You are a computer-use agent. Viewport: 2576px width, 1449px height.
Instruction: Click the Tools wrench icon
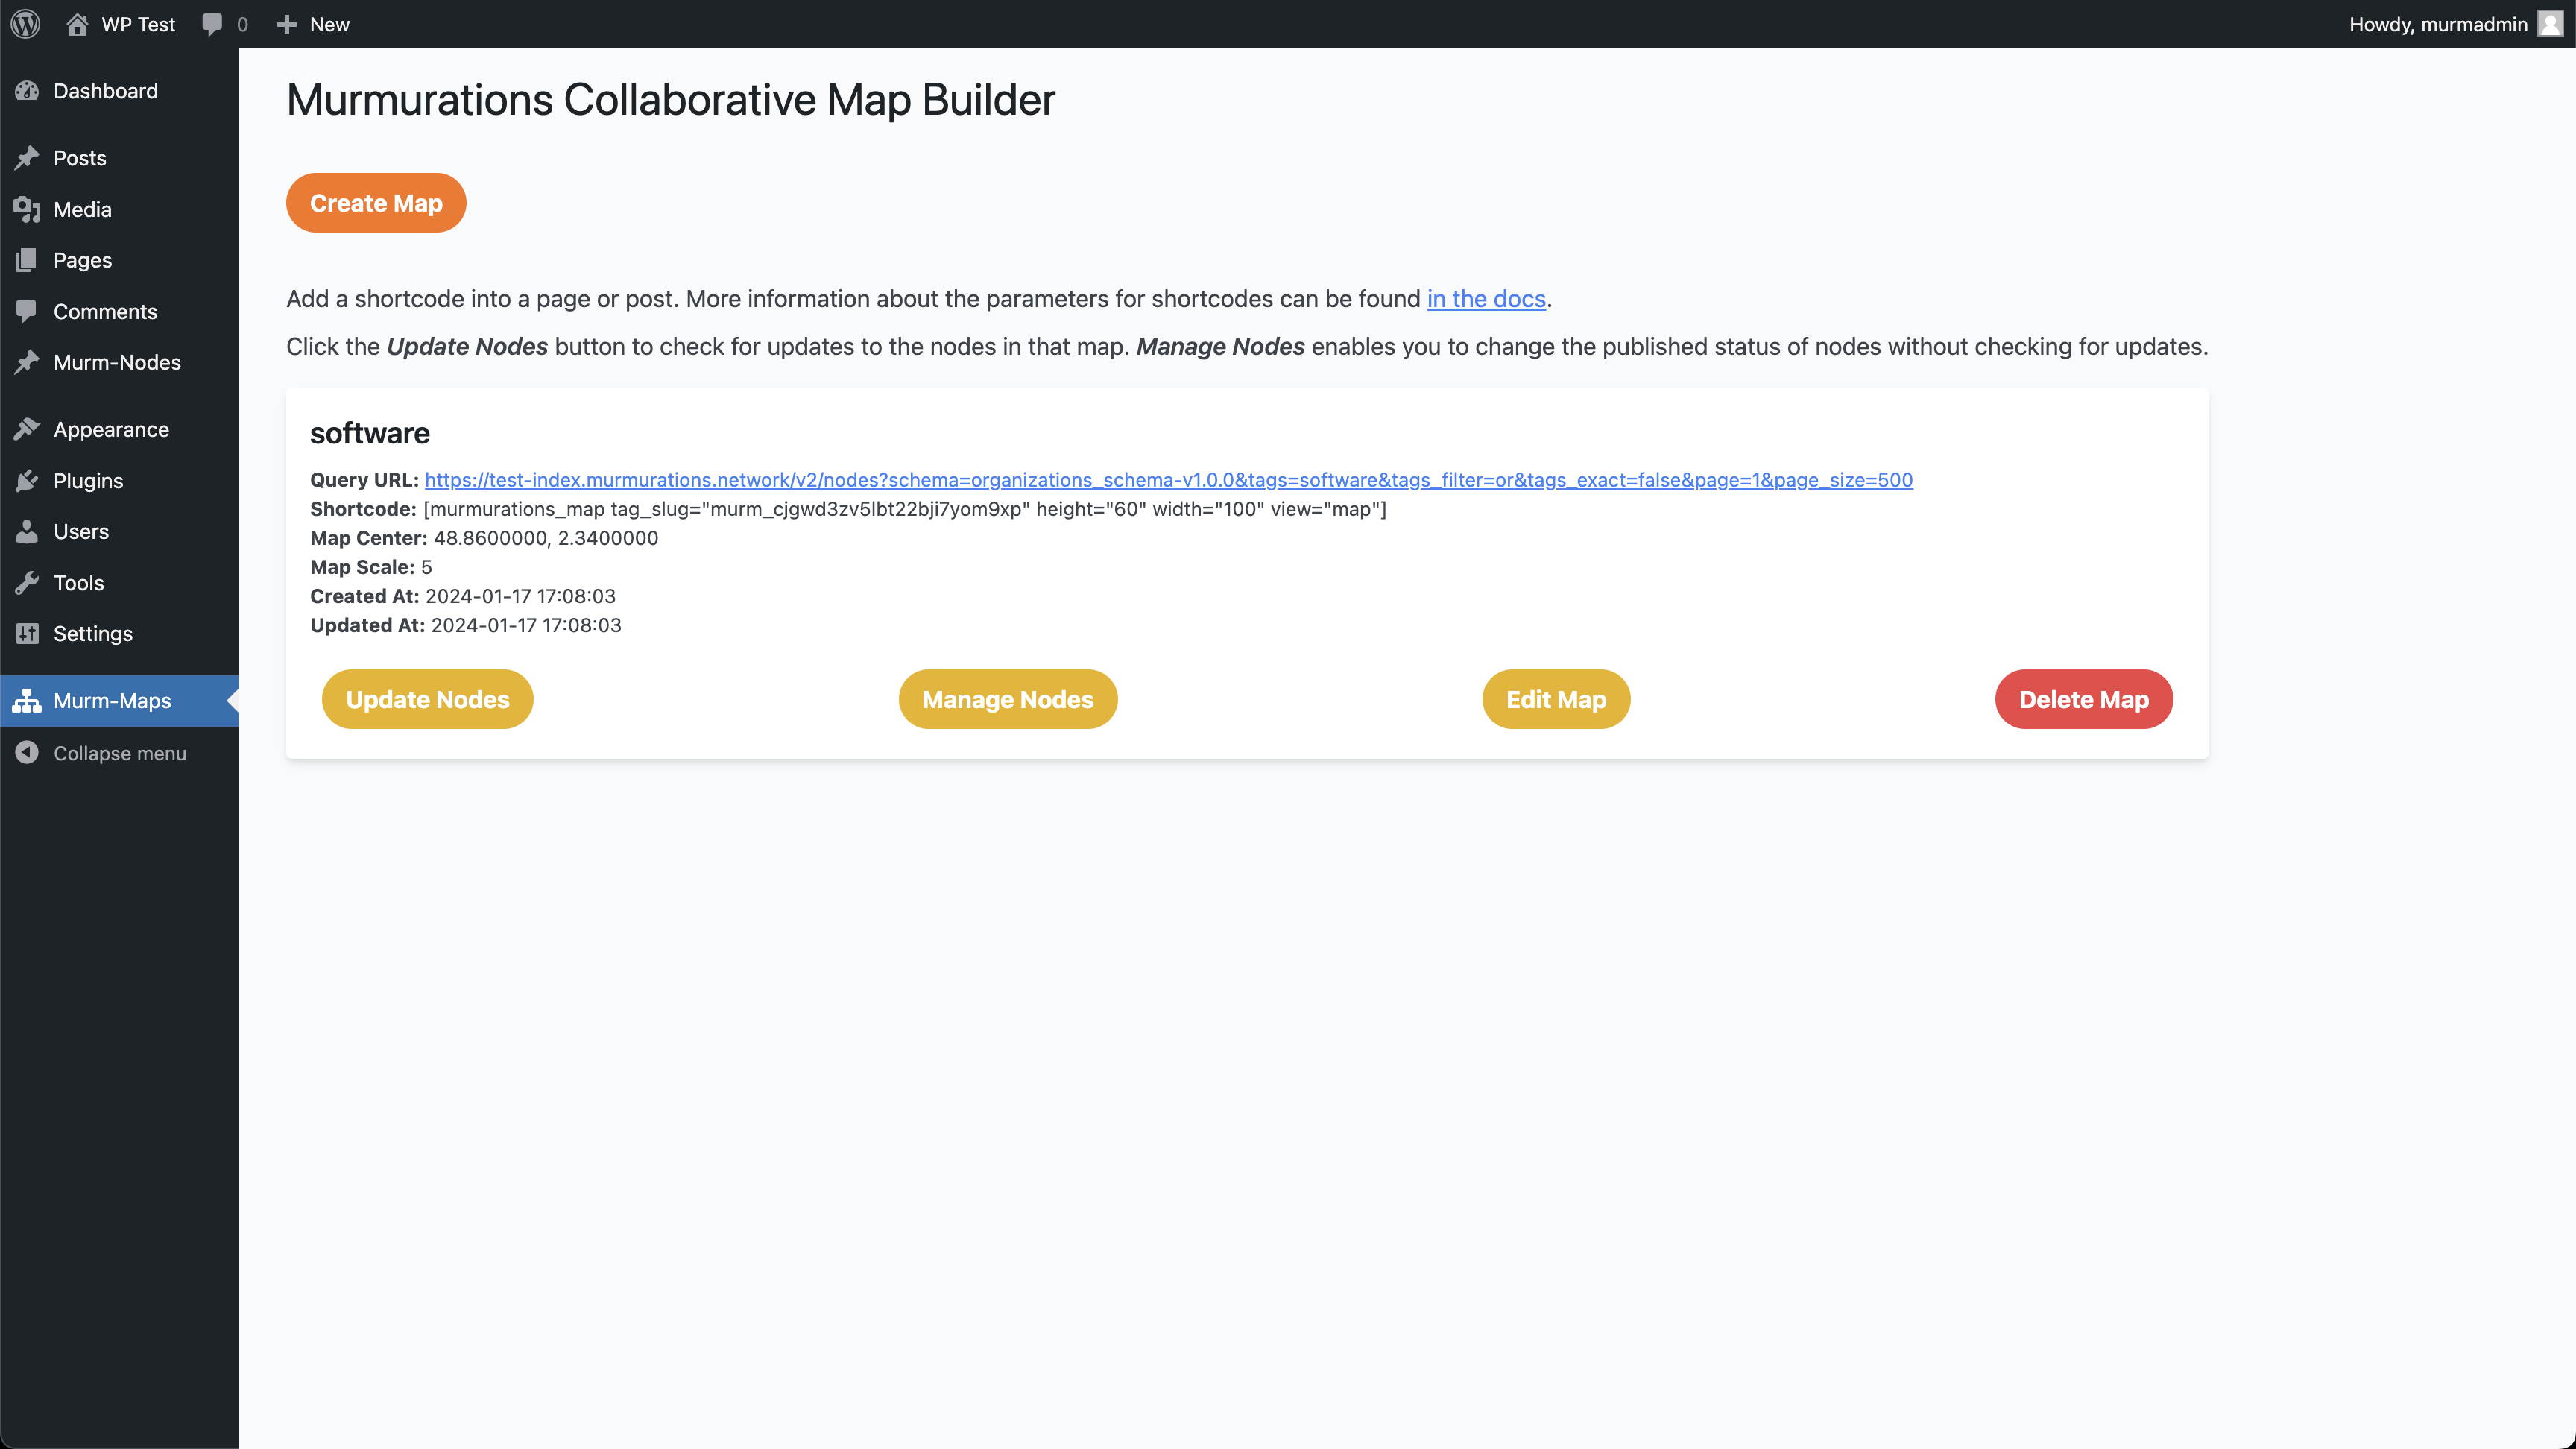[27, 583]
